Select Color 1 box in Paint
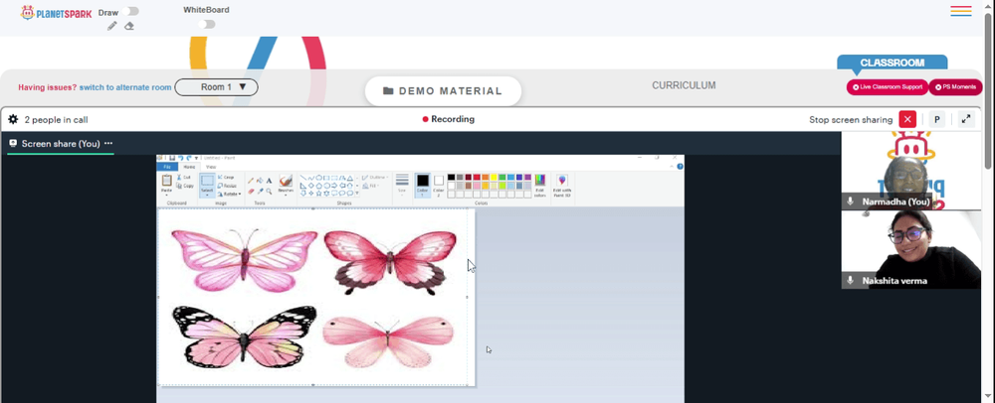This screenshot has width=995, height=403. 423,186
